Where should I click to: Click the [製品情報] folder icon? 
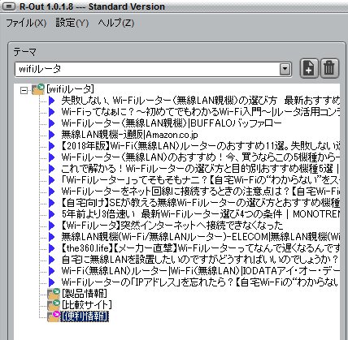click(54, 294)
